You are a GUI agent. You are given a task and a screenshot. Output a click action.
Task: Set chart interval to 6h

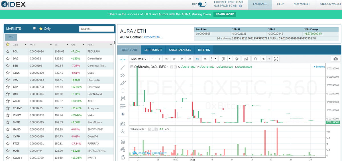[197, 59]
